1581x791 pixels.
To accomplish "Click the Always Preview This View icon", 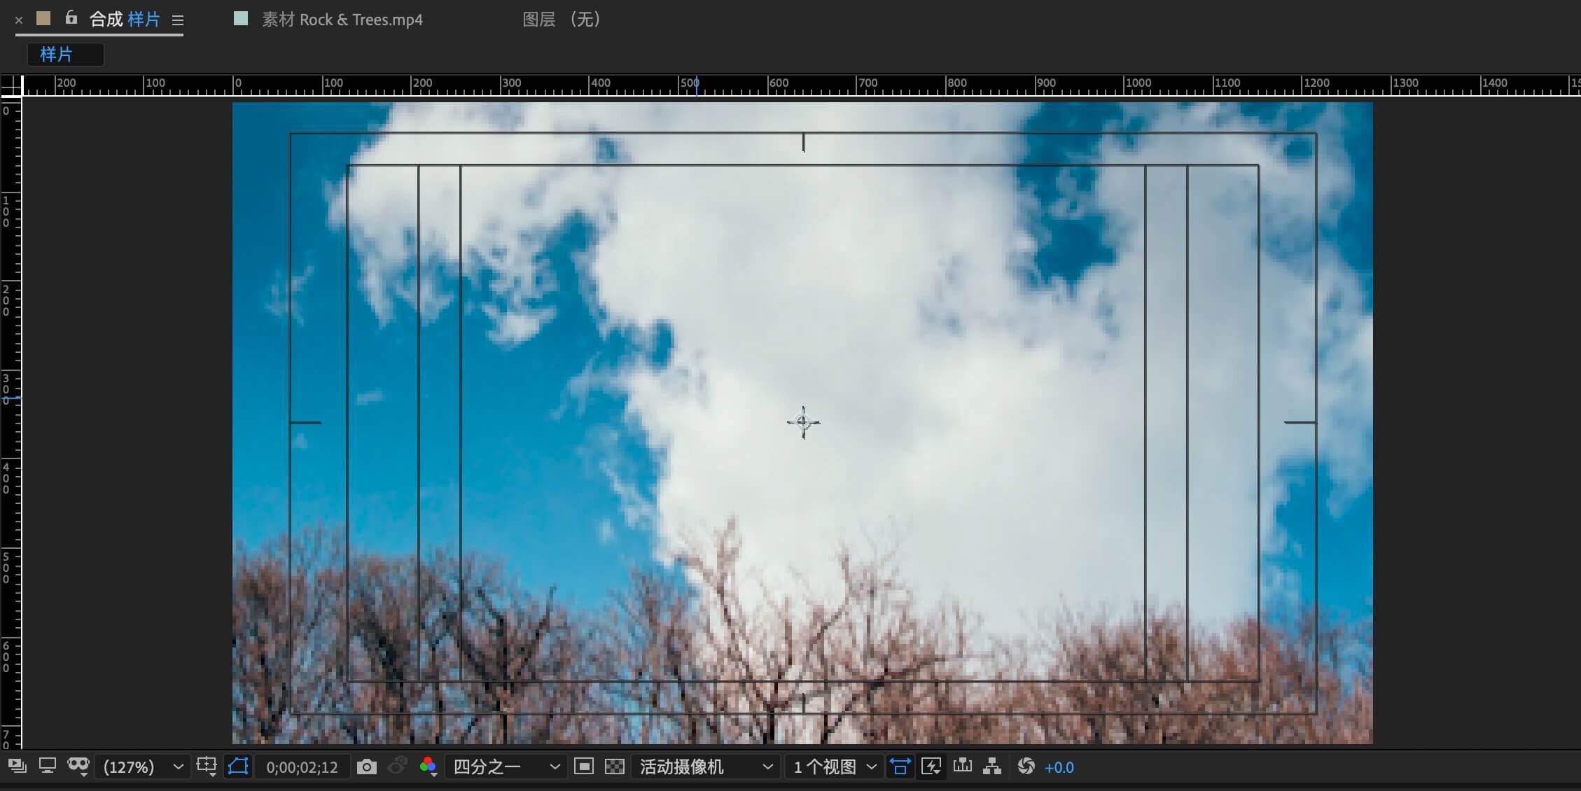I will click(18, 766).
